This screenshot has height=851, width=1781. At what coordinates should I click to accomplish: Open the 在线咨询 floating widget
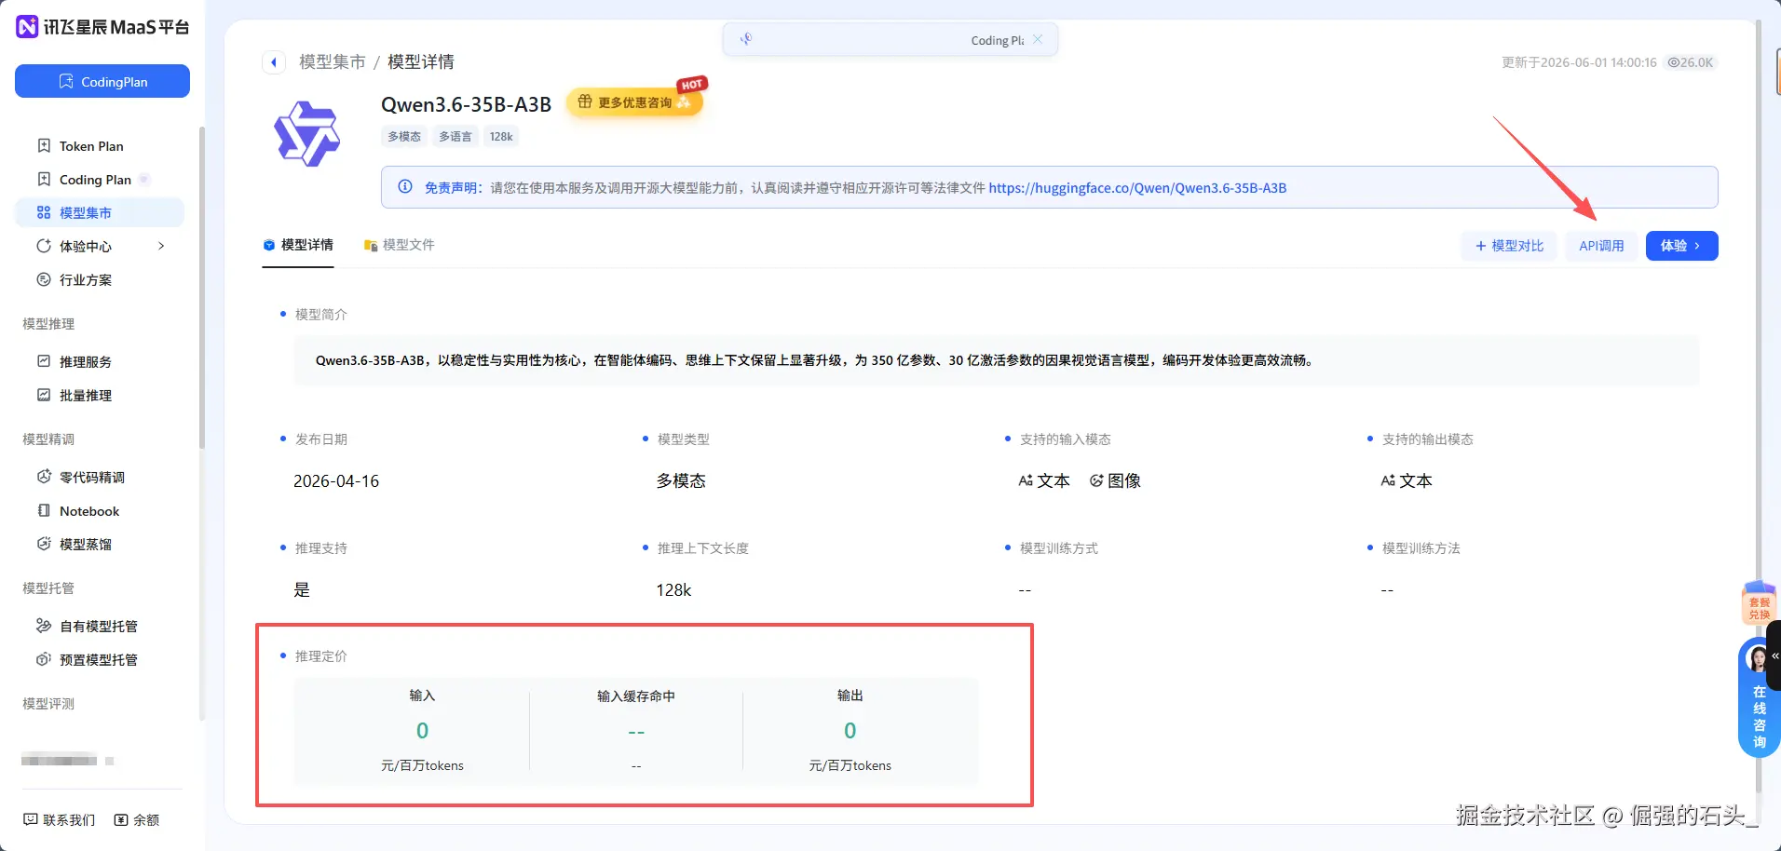(1758, 698)
